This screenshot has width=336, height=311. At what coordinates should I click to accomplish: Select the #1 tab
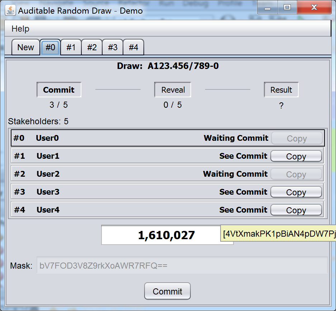pyautogui.click(x=71, y=47)
